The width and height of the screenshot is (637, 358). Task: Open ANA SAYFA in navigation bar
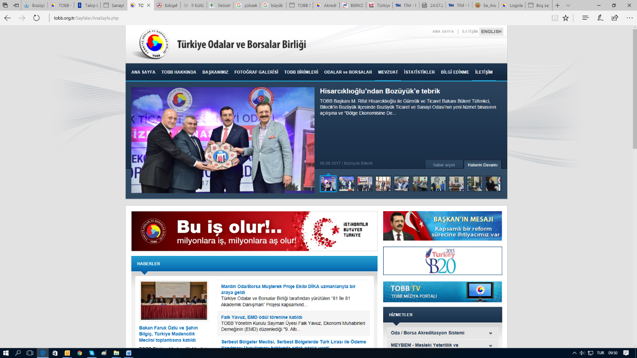tap(143, 72)
